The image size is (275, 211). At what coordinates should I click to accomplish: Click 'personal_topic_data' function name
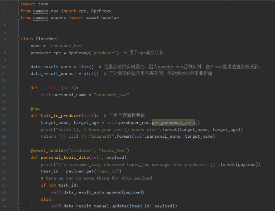(65, 157)
